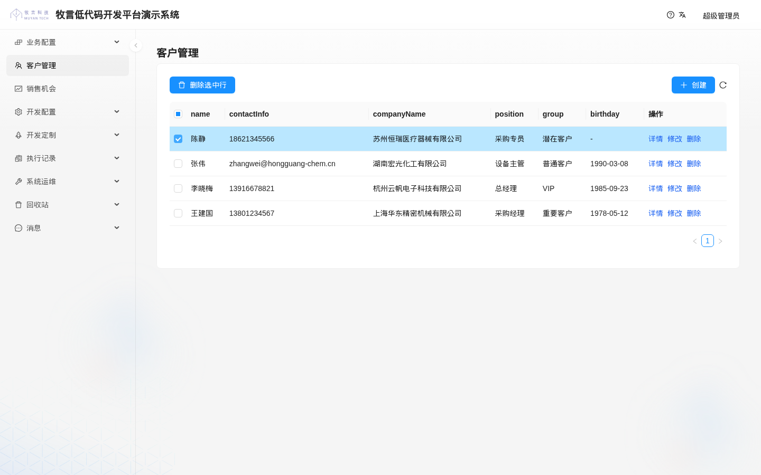Expand the 开发定制 chevron
The width and height of the screenshot is (761, 475).
click(x=117, y=135)
